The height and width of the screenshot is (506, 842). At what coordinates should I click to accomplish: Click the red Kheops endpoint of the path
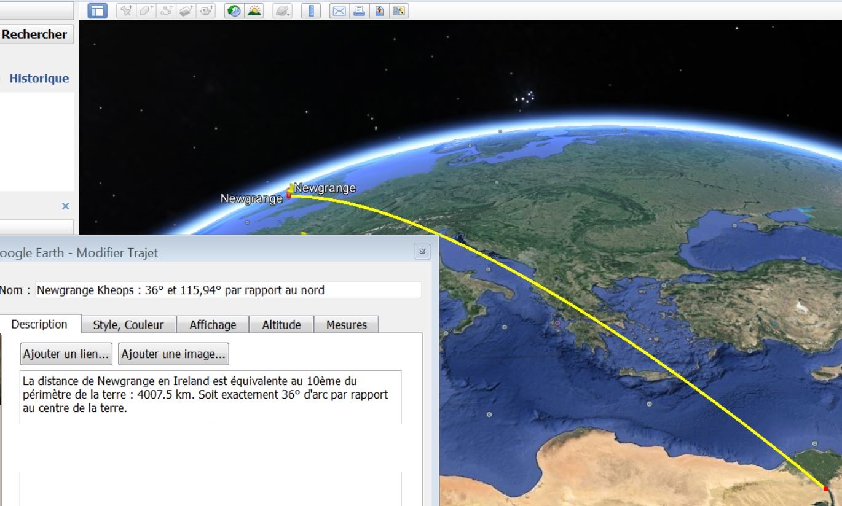(x=825, y=489)
